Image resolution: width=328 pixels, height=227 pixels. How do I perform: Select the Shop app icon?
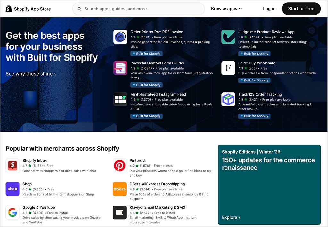pos(12,189)
